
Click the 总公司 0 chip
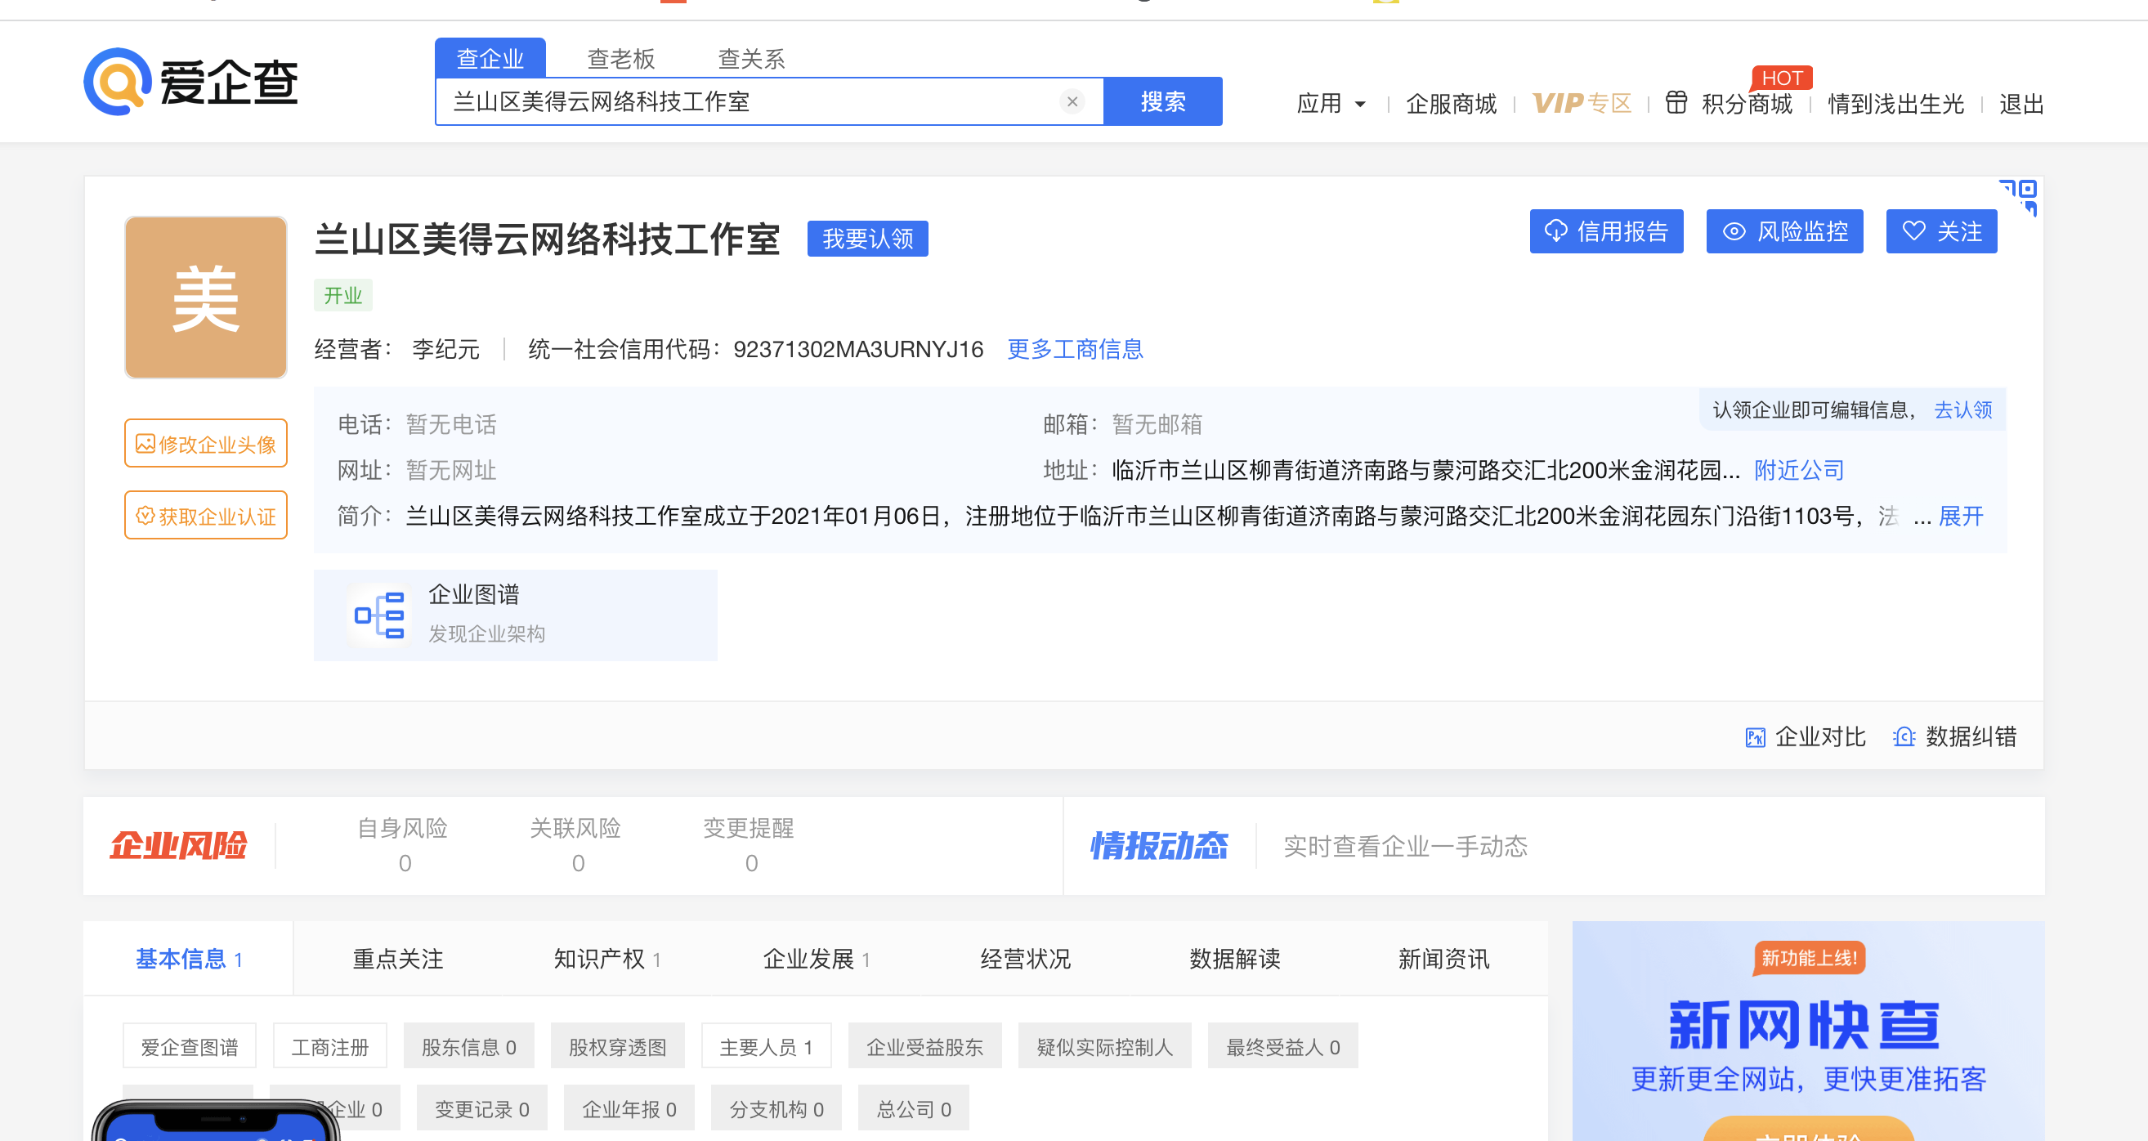pyautogui.click(x=913, y=1108)
